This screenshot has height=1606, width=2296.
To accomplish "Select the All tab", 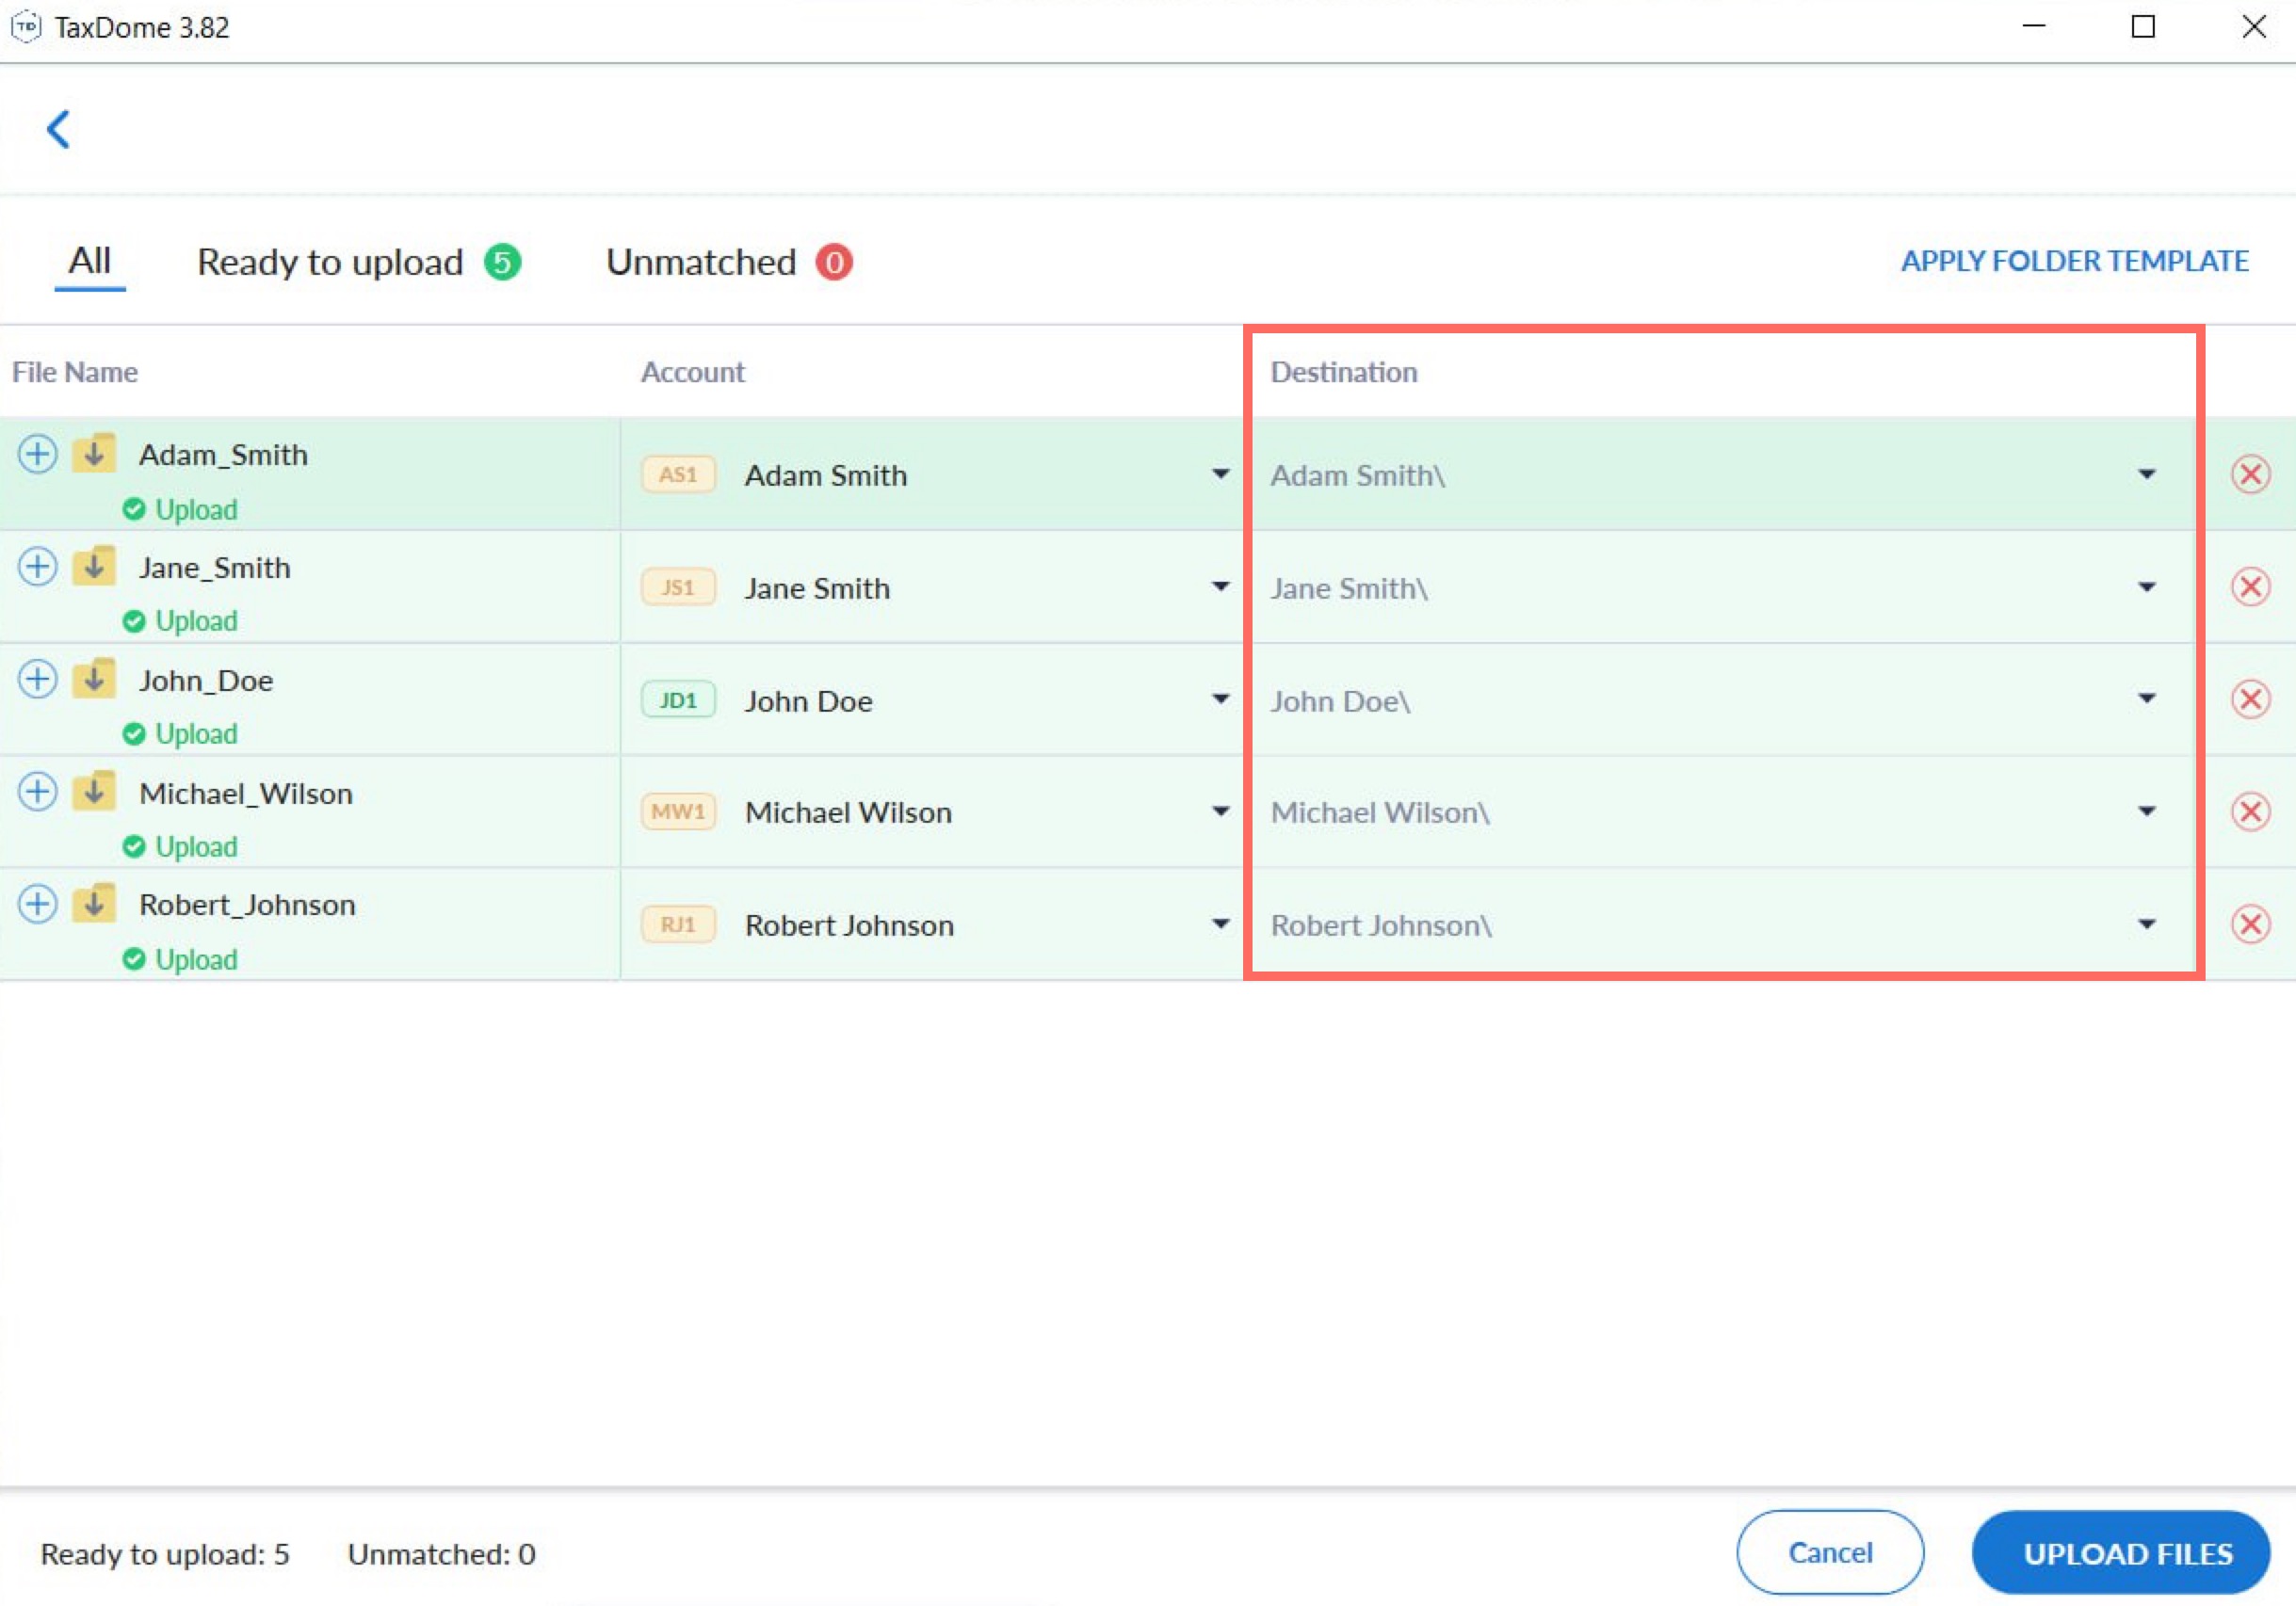I will pyautogui.click(x=89, y=261).
